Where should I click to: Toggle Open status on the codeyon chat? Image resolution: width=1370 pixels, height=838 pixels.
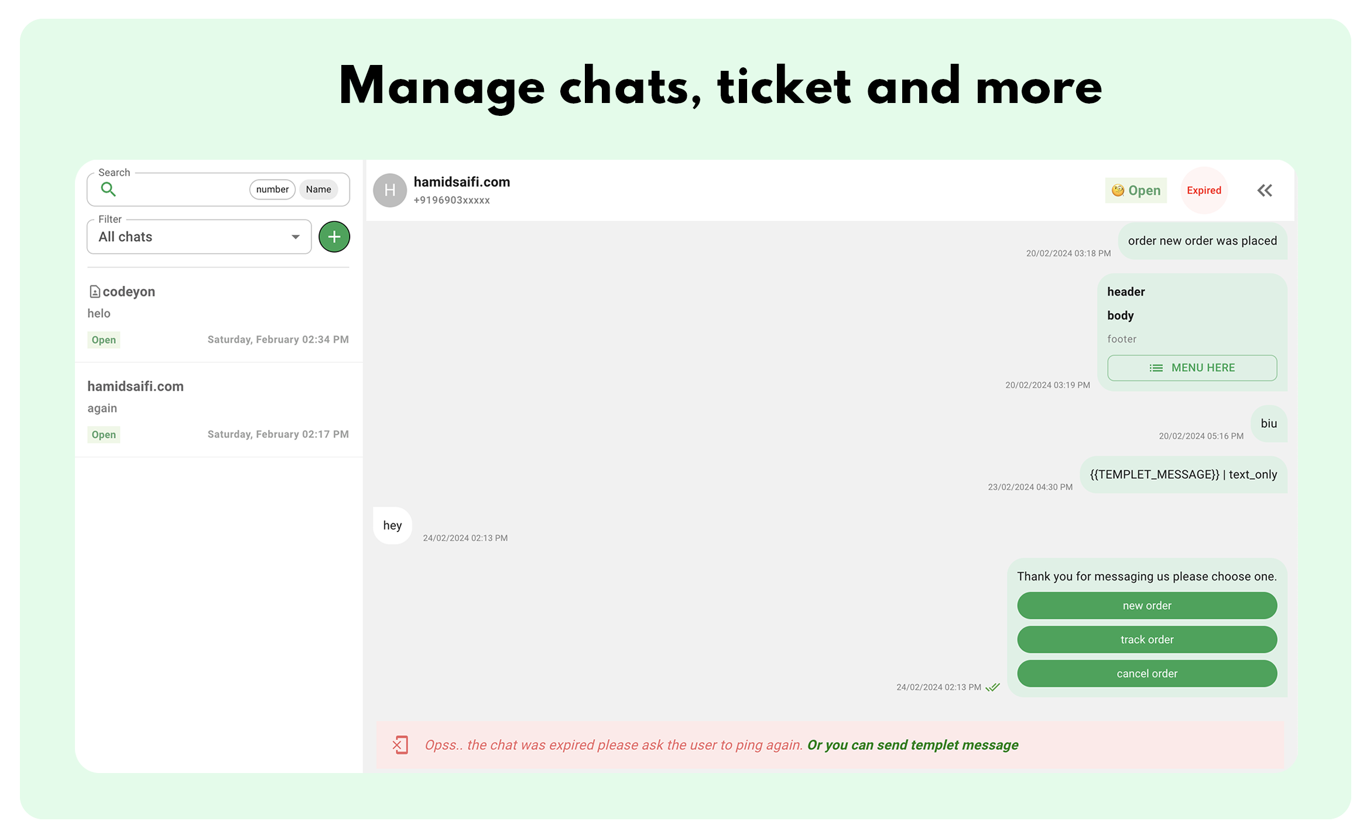click(104, 339)
